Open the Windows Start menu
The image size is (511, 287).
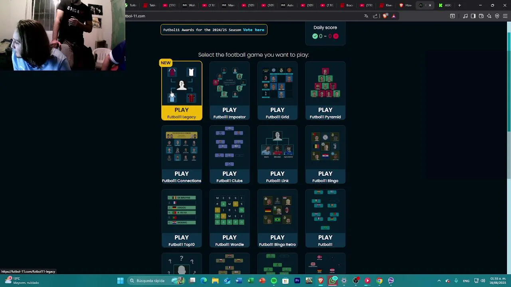120,281
